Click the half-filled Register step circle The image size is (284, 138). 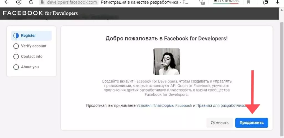(16, 36)
